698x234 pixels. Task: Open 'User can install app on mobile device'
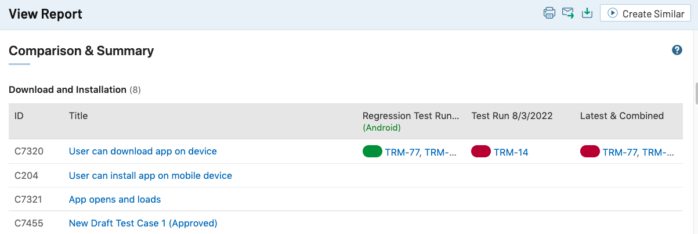click(150, 175)
